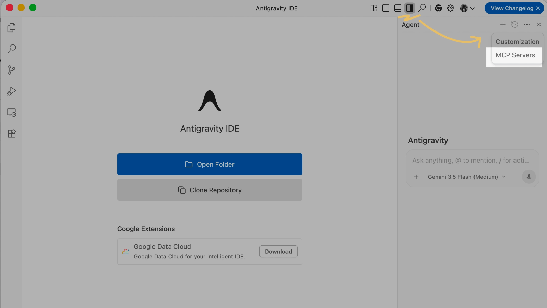547x308 pixels.
Task: Open the Search icon in activity bar
Action: [12, 49]
